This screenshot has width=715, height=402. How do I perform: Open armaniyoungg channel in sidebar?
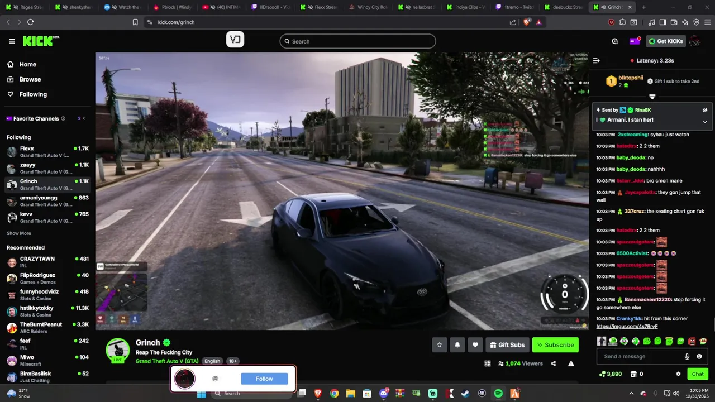(x=47, y=201)
